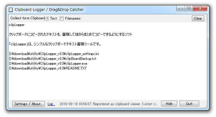Click the resize grip in the bottom corner
Image resolution: width=216 pixels, height=117 pixels.
pos(205,106)
